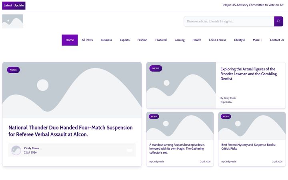Click the 22 Jul 2026 date
The height and width of the screenshot is (180, 288).
[x=30, y=152]
